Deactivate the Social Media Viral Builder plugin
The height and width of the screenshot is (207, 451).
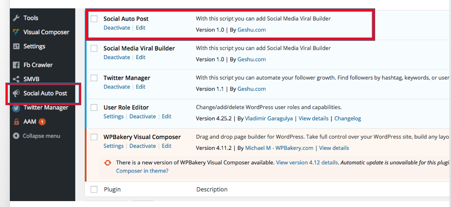pyautogui.click(x=117, y=58)
